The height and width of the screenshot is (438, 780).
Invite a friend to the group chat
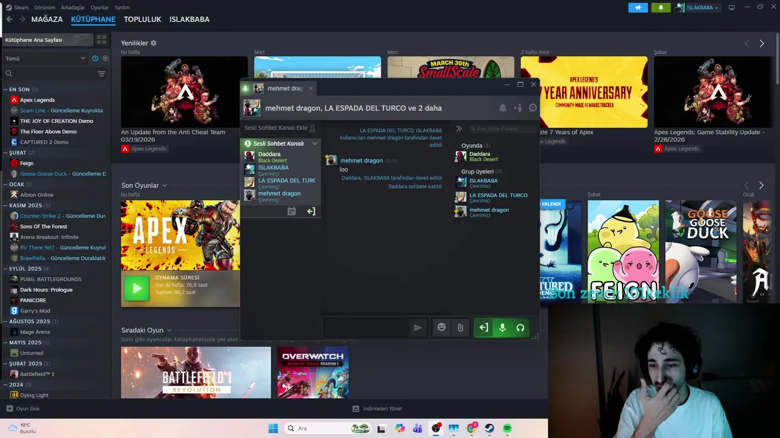[x=518, y=108]
